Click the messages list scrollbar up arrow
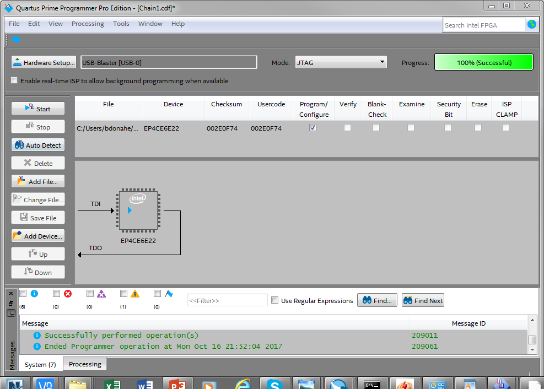544x389 pixels. (x=532, y=320)
